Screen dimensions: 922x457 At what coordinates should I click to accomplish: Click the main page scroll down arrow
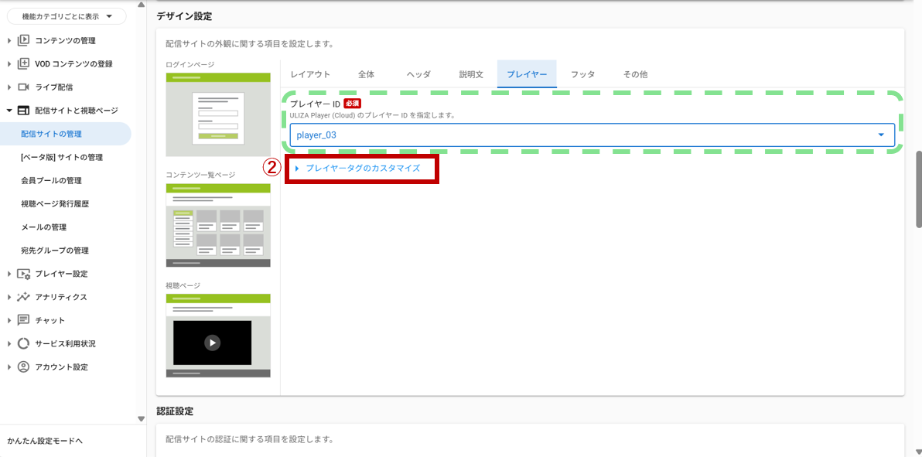918,452
